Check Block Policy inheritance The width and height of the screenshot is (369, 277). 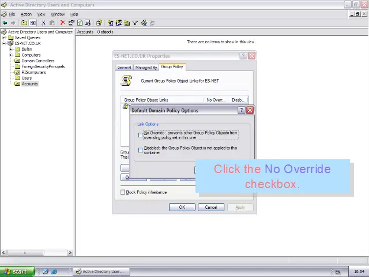123,192
